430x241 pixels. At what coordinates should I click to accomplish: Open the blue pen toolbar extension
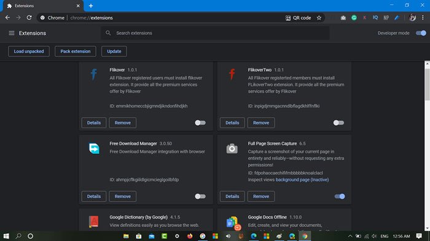[x=397, y=18]
